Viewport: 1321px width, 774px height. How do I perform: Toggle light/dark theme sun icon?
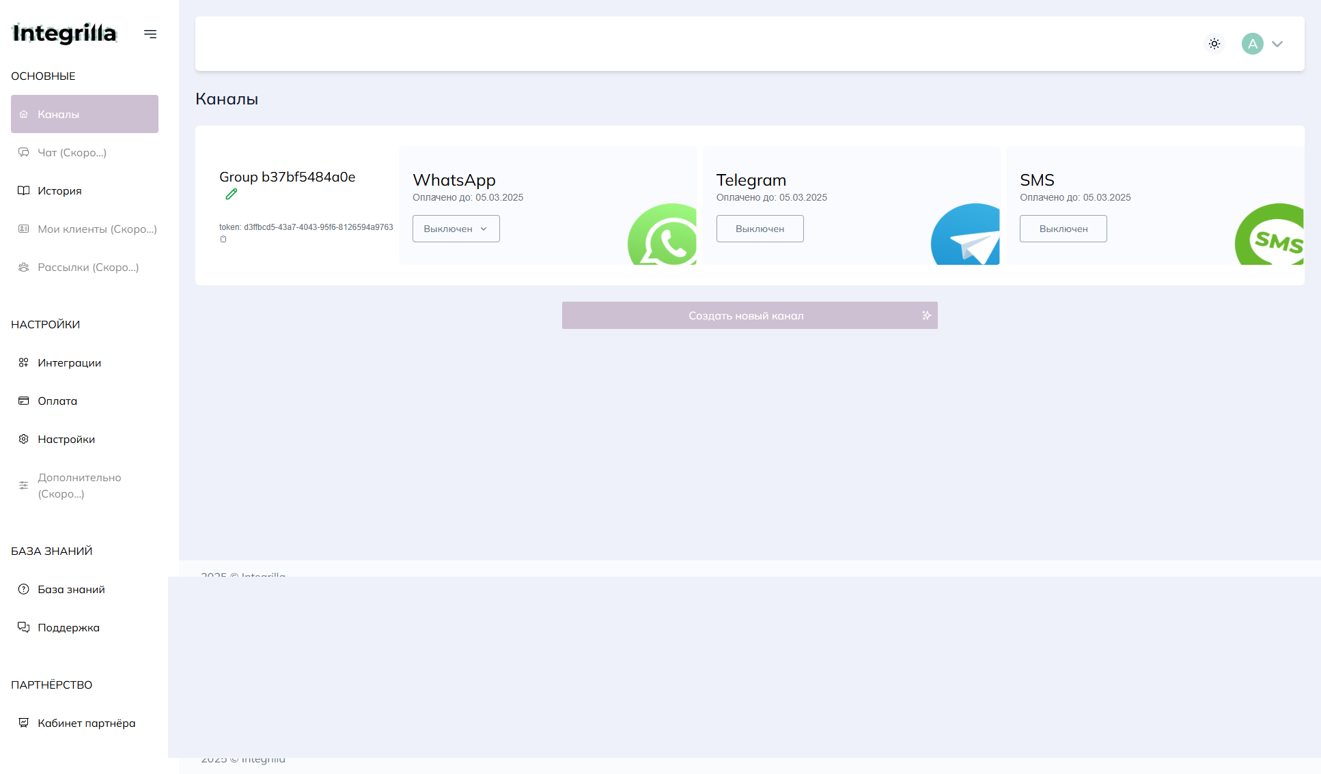tap(1214, 44)
